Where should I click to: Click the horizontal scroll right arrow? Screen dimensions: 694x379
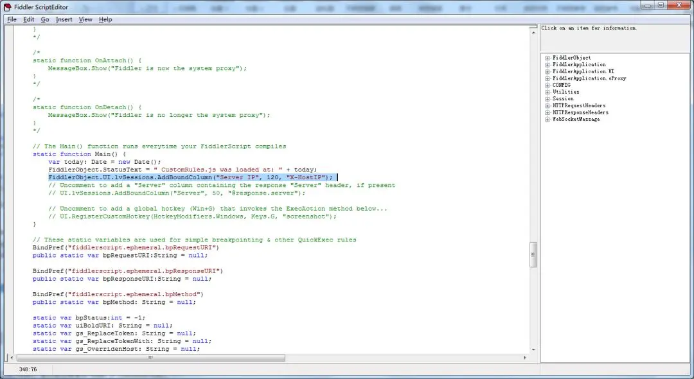click(x=525, y=358)
